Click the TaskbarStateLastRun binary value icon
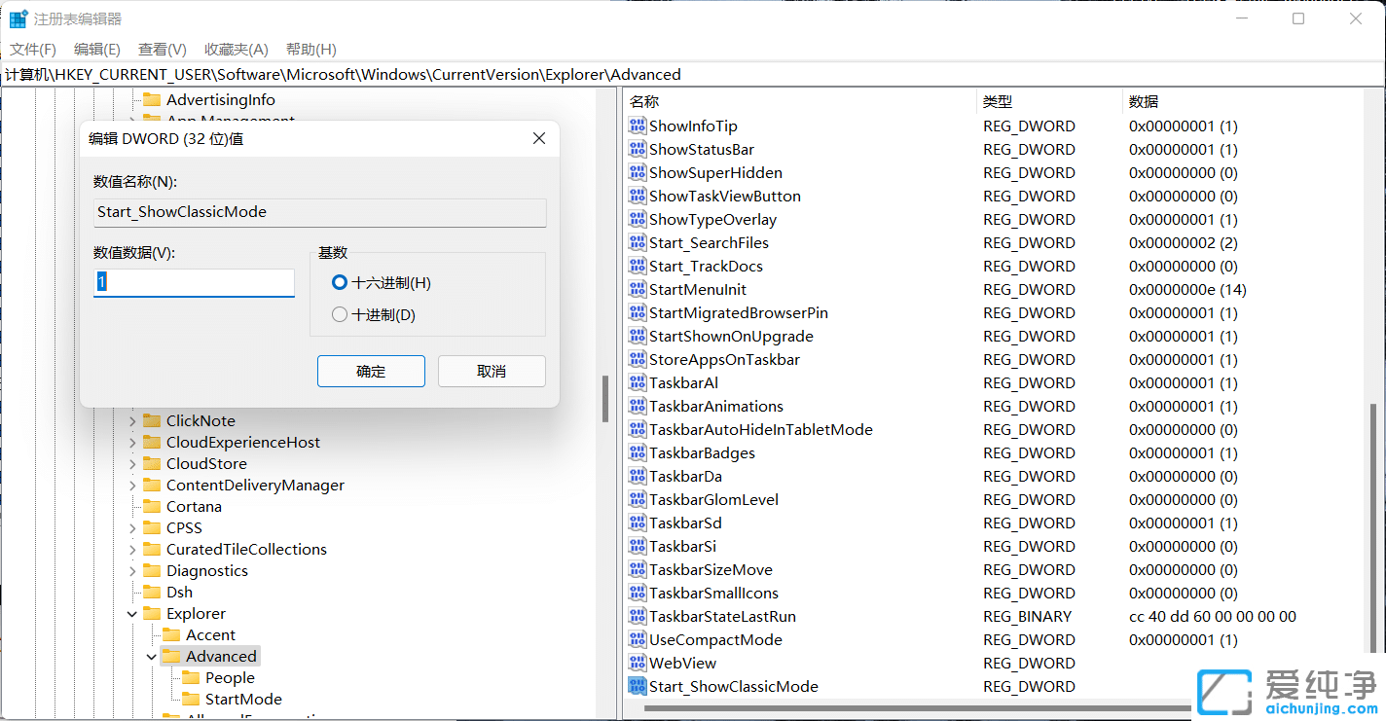The width and height of the screenshot is (1386, 721). pos(637,616)
